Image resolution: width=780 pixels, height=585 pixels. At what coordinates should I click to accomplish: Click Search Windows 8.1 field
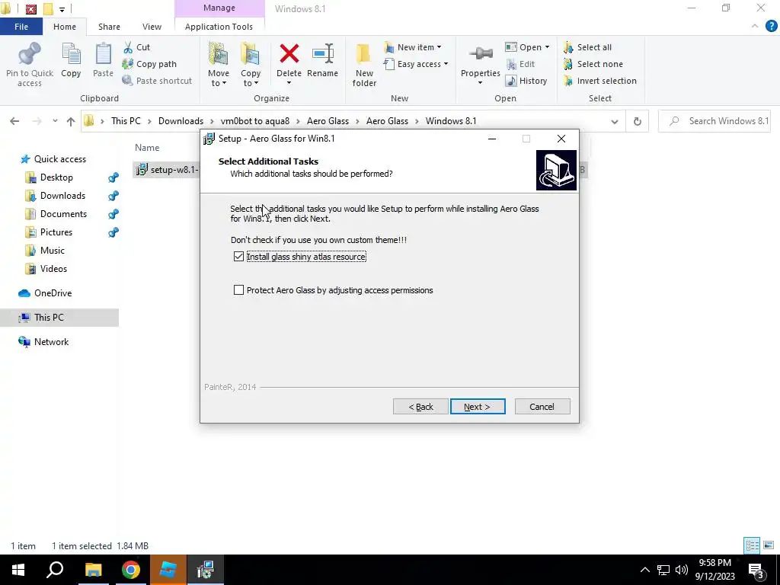[714, 121]
